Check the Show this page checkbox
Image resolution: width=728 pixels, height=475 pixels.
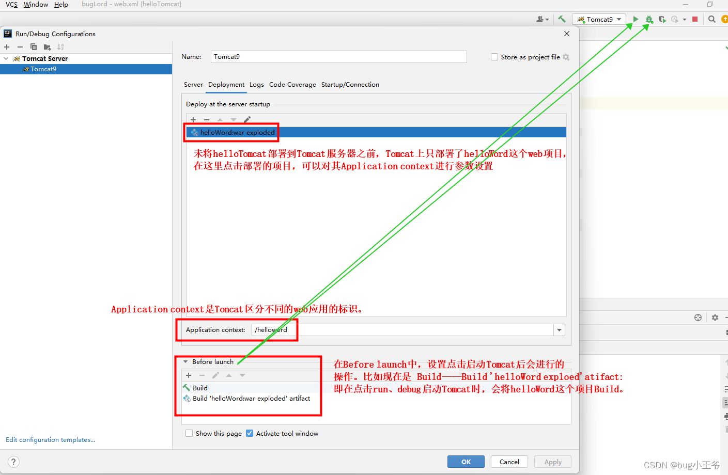tap(189, 433)
